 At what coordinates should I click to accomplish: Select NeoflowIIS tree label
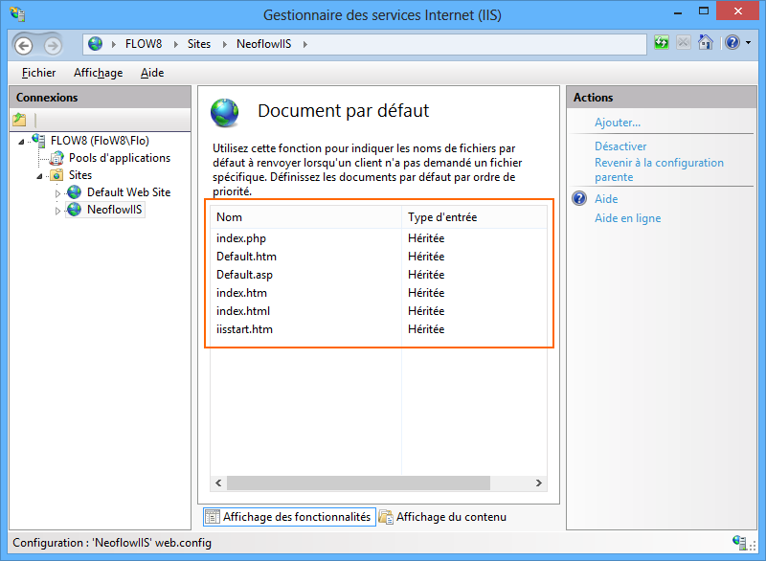(114, 210)
